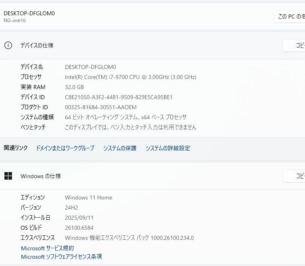Select the OS build 26100.6584
This screenshot has width=305, height=266.
click(79, 228)
